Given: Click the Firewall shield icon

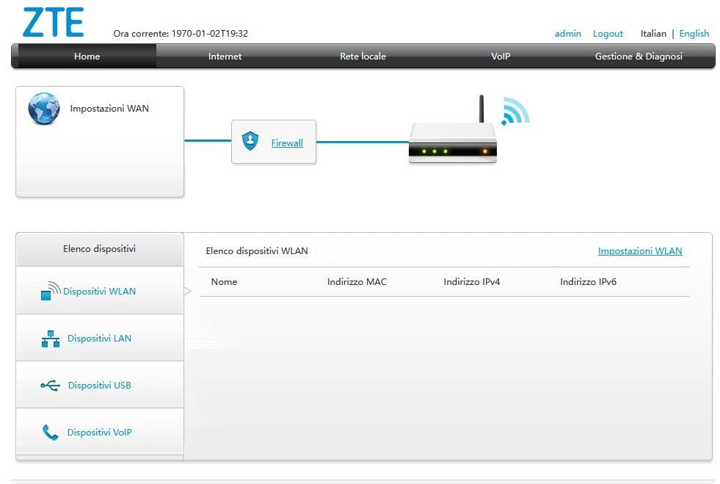Looking at the screenshot, I should [250, 141].
